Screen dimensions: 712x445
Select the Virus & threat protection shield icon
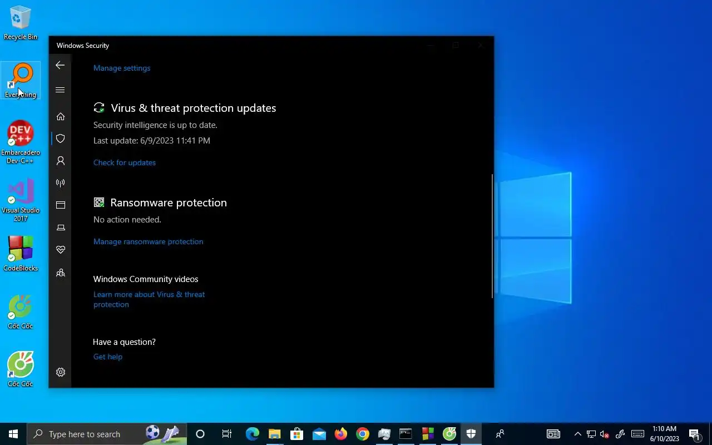pyautogui.click(x=61, y=139)
